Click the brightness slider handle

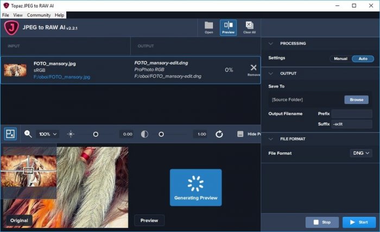click(x=96, y=134)
